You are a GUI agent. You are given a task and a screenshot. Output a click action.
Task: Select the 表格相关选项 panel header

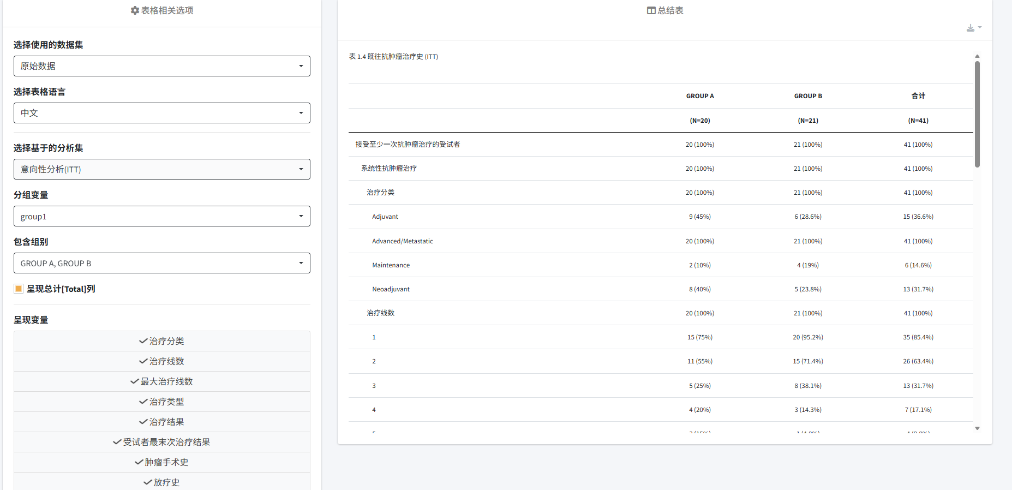(167, 10)
